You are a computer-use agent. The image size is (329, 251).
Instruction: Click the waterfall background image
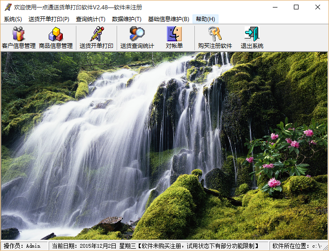click(164, 145)
